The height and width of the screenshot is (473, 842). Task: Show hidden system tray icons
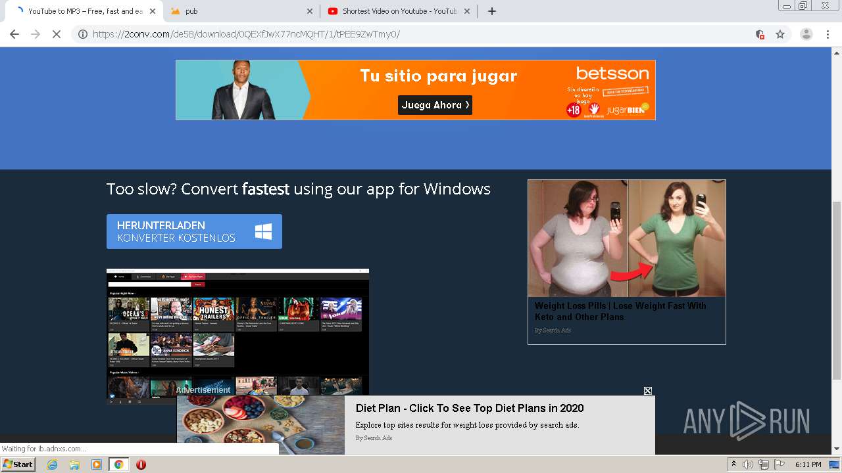[733, 464]
